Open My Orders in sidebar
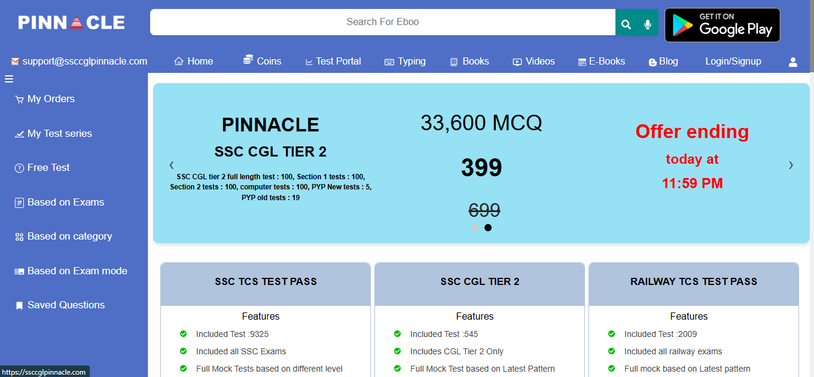 (51, 99)
